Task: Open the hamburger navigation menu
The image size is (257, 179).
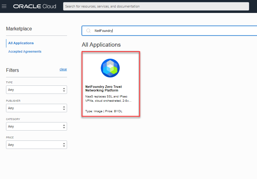Action: pos(4,6)
